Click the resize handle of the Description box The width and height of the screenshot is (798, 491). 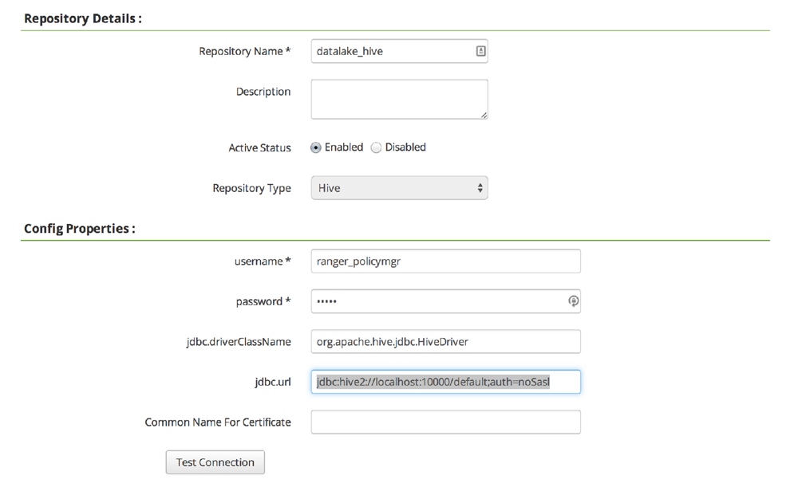coord(484,115)
